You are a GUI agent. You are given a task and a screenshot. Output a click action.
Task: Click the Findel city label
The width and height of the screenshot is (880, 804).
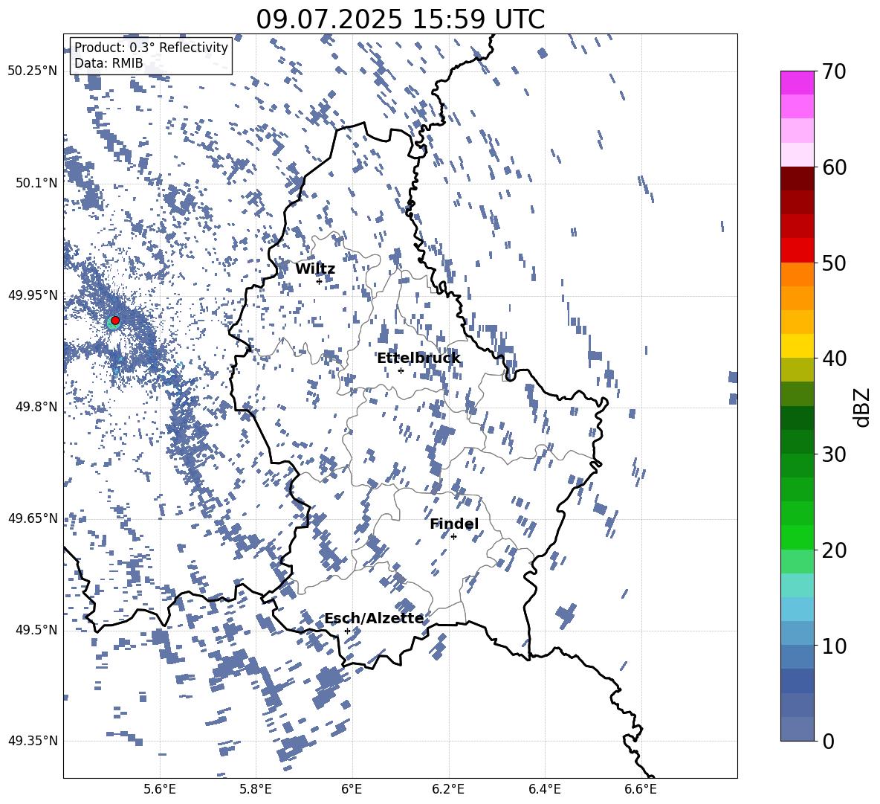(454, 524)
